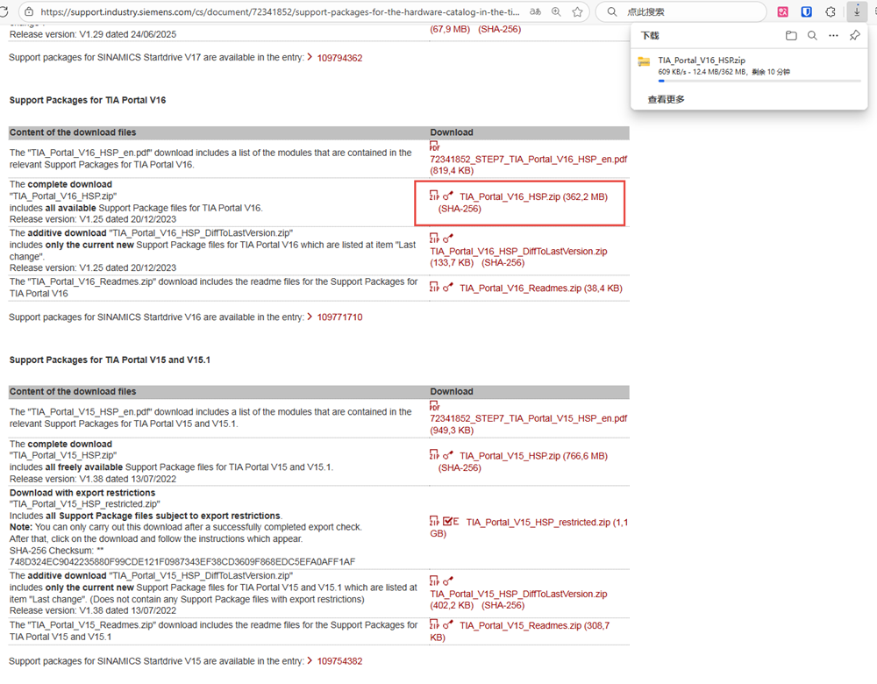
Task: Click text Download with export restrictions
Action: click(82, 493)
